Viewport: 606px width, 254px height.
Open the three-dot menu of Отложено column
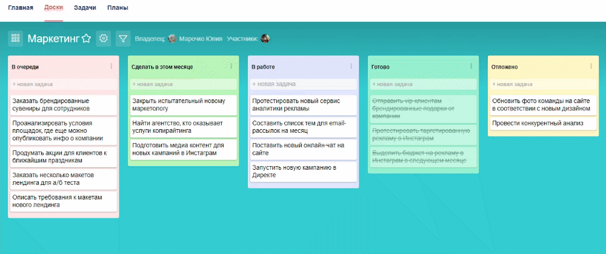591,66
